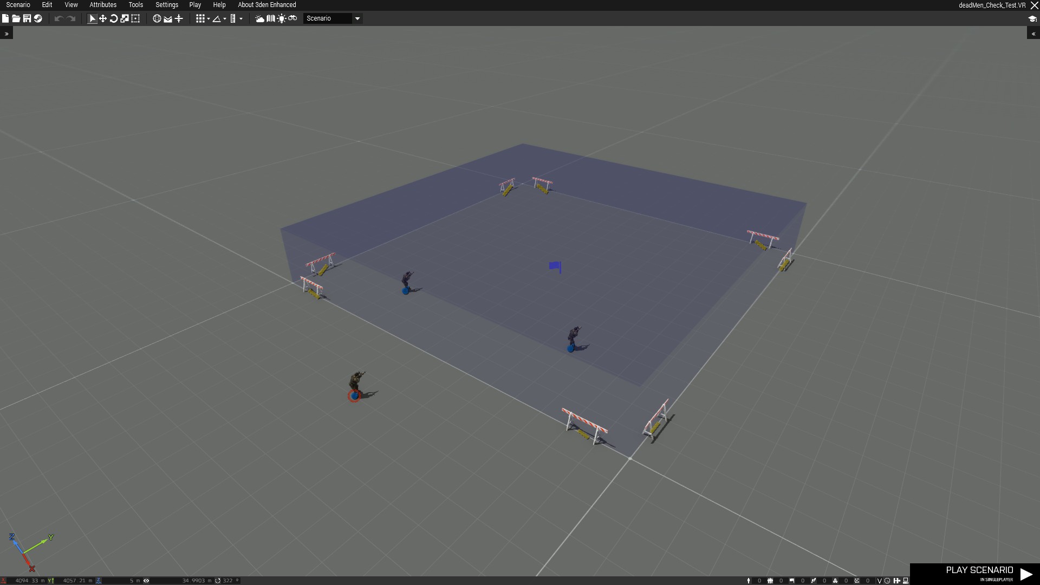Image resolution: width=1040 pixels, height=585 pixels.
Task: Toggle the flashlight lamp icon
Action: point(281,18)
